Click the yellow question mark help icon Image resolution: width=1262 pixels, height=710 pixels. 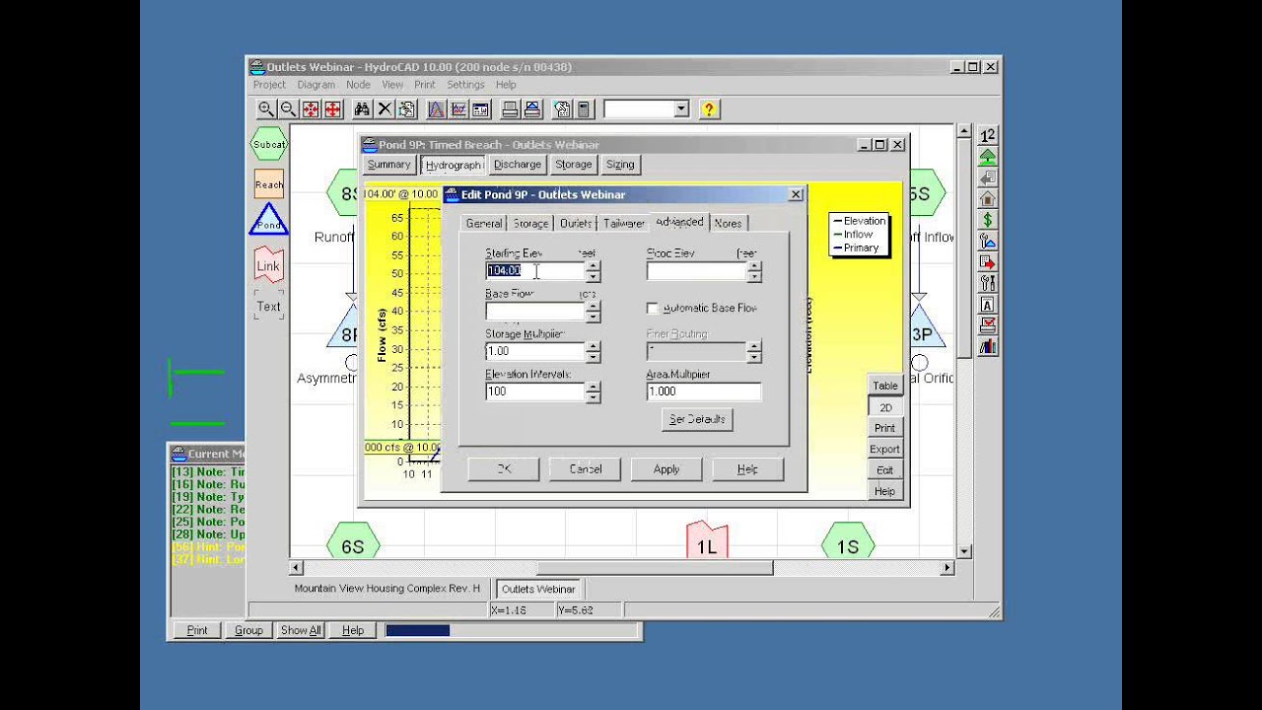click(710, 109)
